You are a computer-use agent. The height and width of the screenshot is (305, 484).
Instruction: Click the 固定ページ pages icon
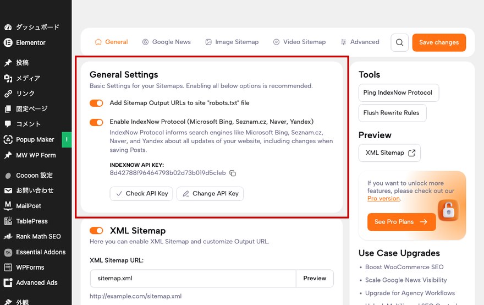tap(8, 109)
